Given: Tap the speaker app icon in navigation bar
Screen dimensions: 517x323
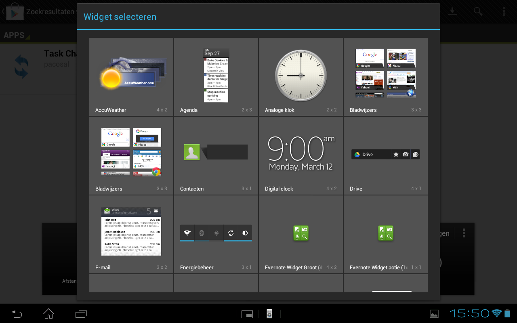Looking at the screenshot, I should tap(269, 314).
